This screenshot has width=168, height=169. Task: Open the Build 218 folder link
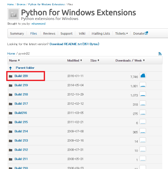[x=21, y=94]
